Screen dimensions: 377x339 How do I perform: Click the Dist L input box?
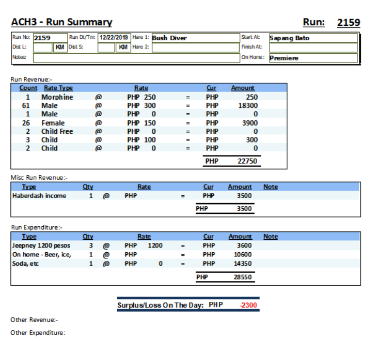coord(43,48)
